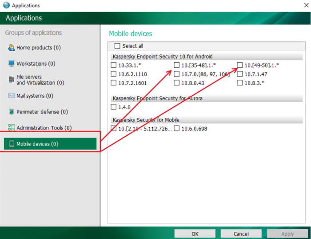Click the Applications globe icon in title bar
This screenshot has width=311, height=239.
6,5
